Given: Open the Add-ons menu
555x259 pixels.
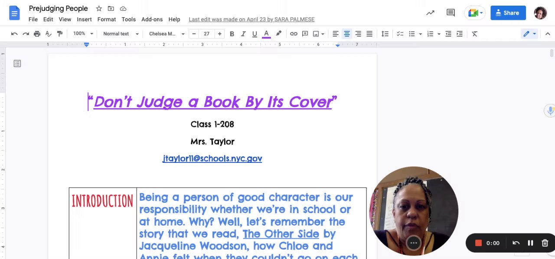Looking at the screenshot, I should pyautogui.click(x=152, y=19).
